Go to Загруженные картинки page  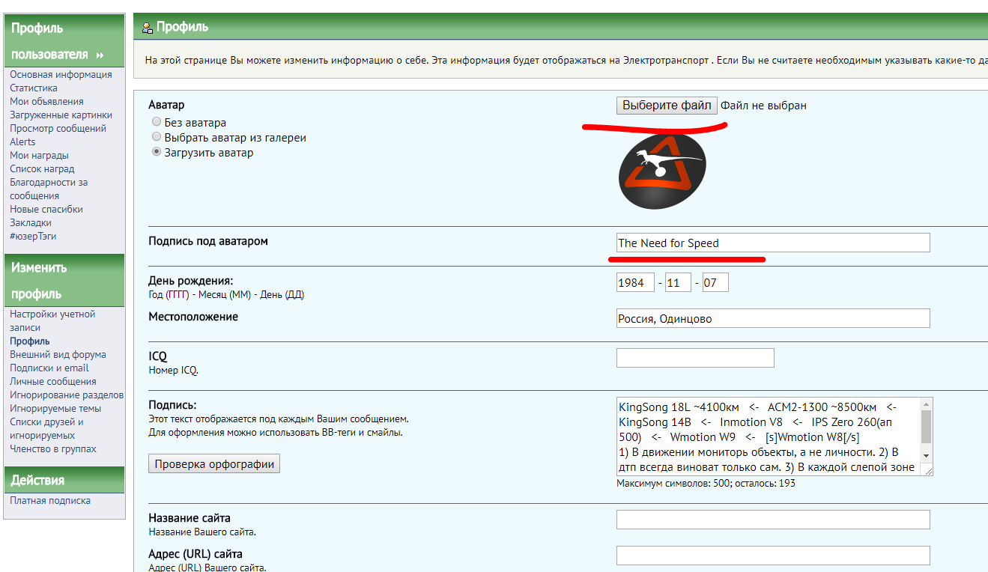pos(61,115)
